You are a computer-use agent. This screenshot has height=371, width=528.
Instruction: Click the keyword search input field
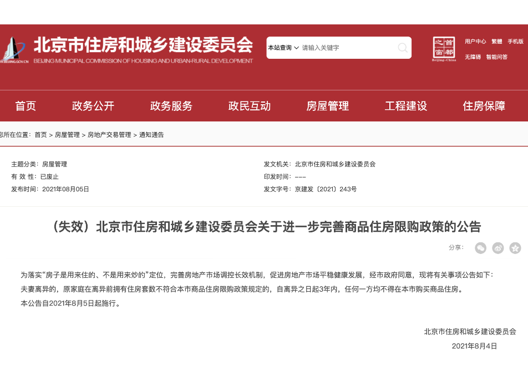tap(347, 48)
